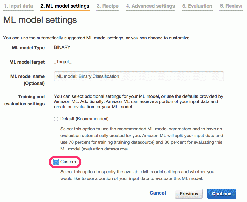Viewport: 247px width, 202px height.
Task: Open the Review step tab
Action: (x=231, y=6)
